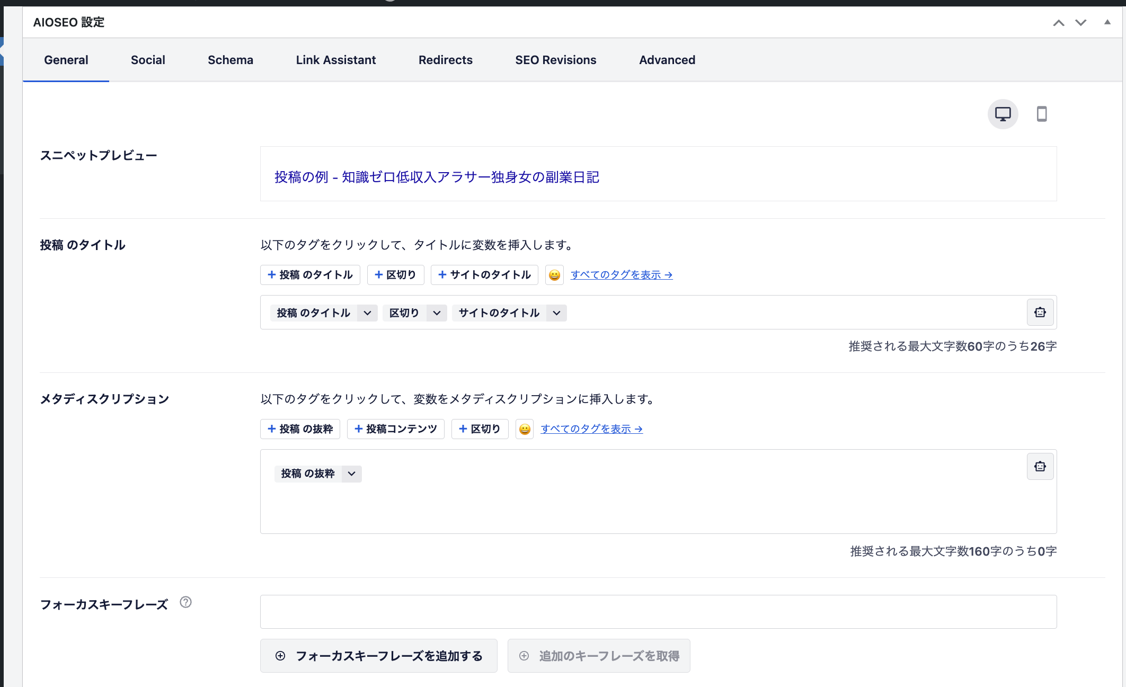1126x687 pixels.
Task: Click すべてのタグを表示 link in meta description
Action: pyautogui.click(x=592, y=428)
